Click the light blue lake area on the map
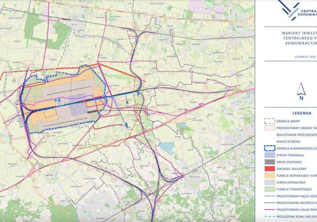Viewport: 317px width, 222px height. pyautogui.click(x=168, y=148)
